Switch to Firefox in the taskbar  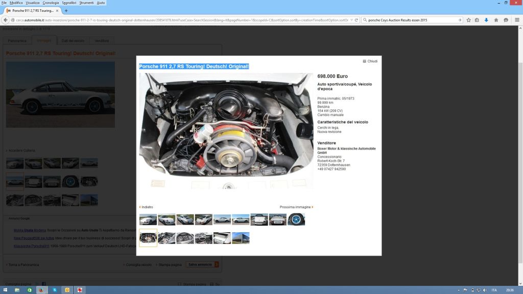point(42,290)
